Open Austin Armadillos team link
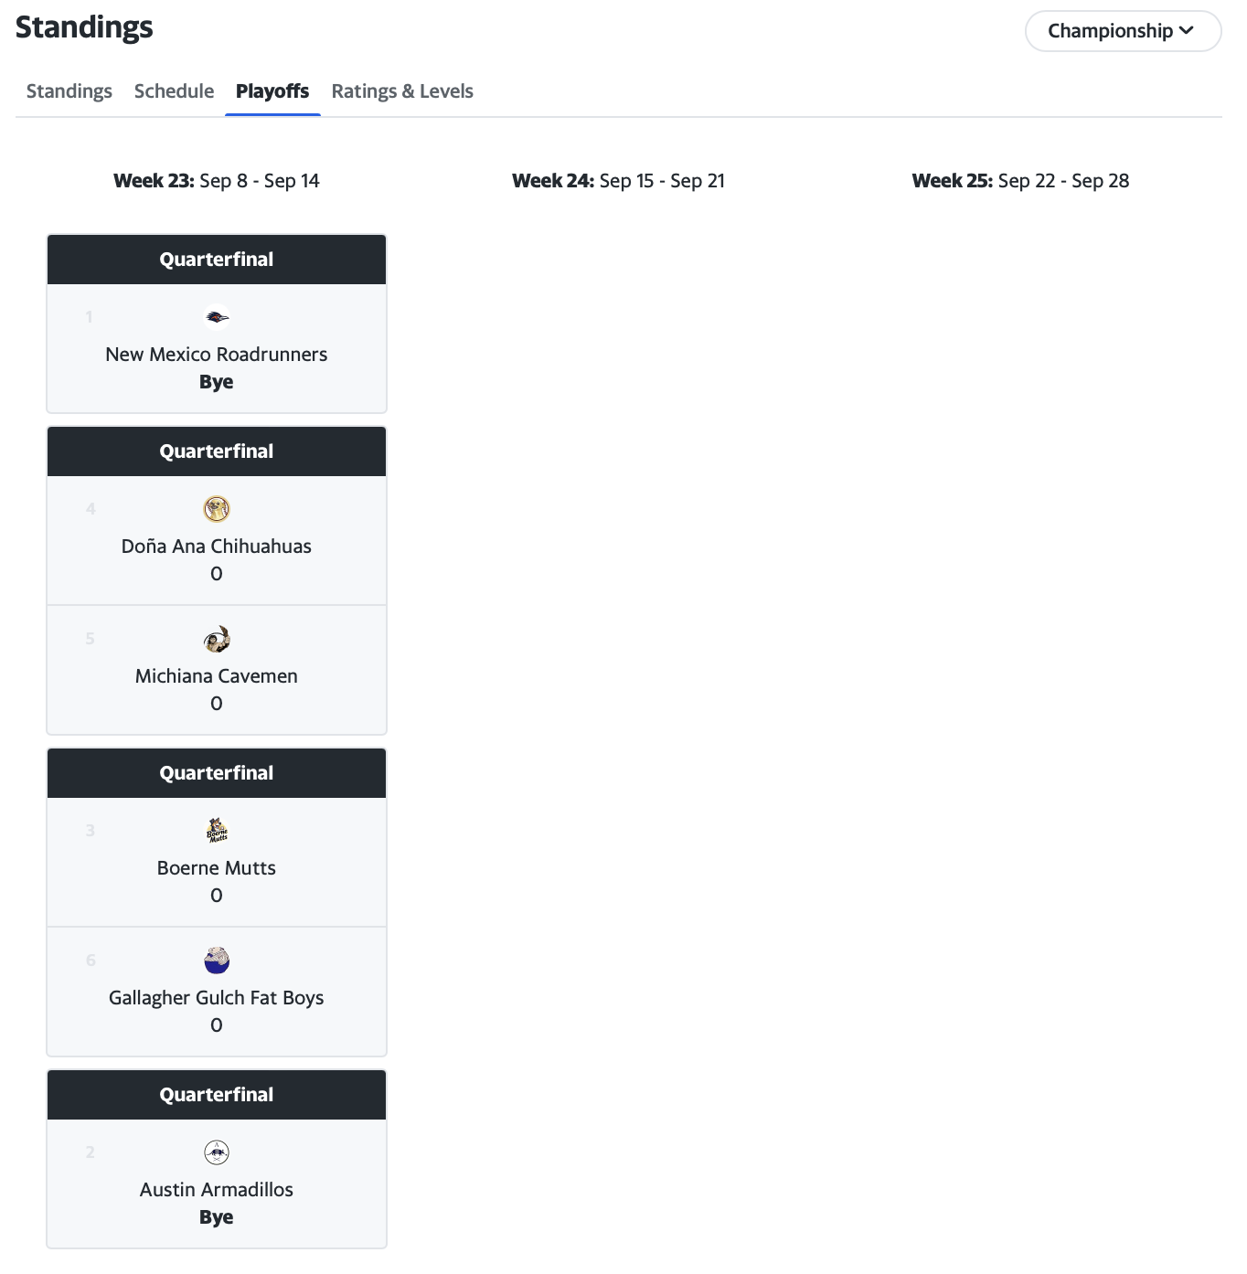Screen dimensions: 1247x1274 [217, 1190]
